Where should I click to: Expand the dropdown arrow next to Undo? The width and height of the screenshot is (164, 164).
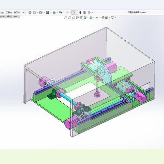(64, 12)
